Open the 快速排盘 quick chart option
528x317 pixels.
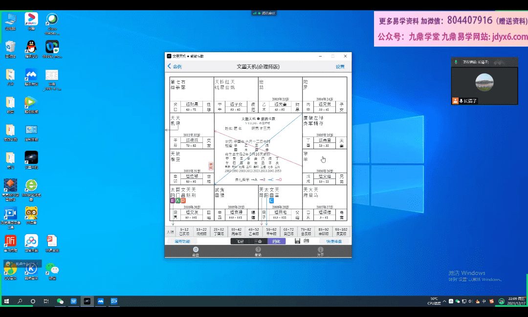(x=334, y=241)
